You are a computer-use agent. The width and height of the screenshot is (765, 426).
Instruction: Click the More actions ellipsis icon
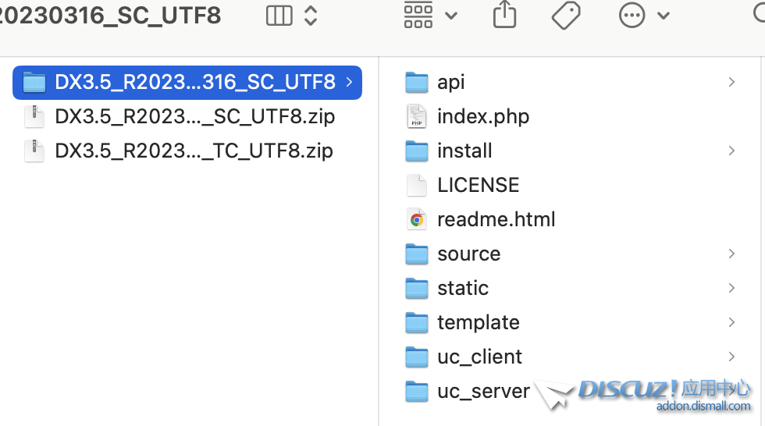632,15
